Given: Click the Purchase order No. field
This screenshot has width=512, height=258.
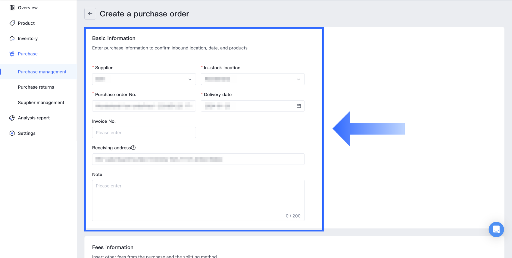Looking at the screenshot, I should point(144,106).
